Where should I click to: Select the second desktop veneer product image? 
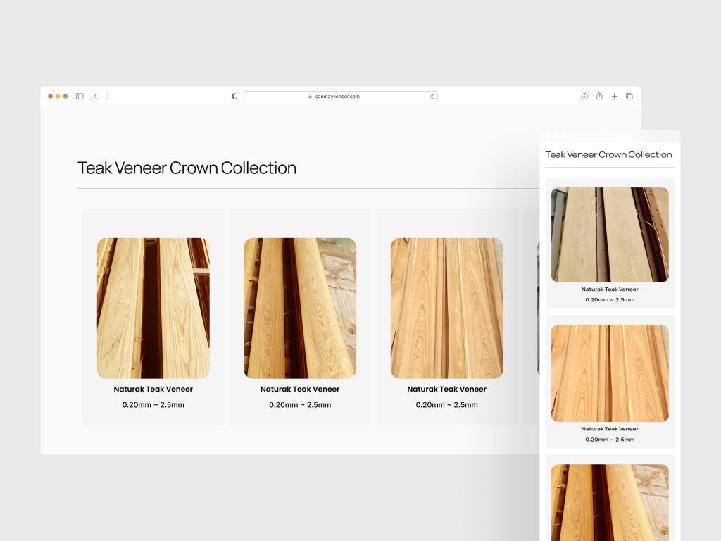click(x=300, y=308)
